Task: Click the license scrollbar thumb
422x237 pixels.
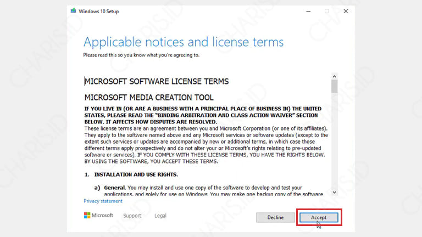Action: pos(334,87)
